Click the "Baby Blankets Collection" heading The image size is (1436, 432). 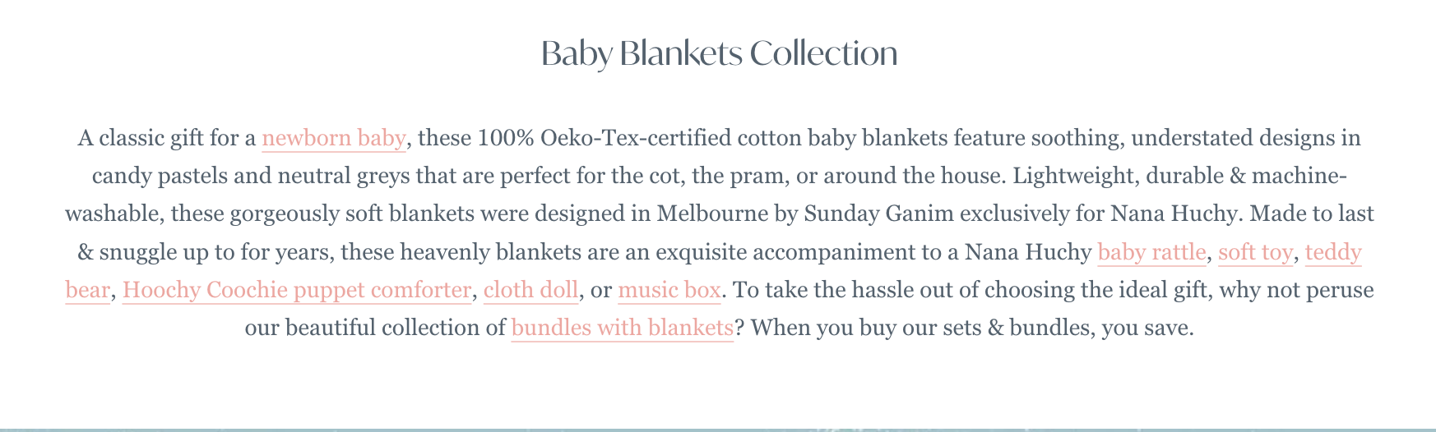click(719, 53)
